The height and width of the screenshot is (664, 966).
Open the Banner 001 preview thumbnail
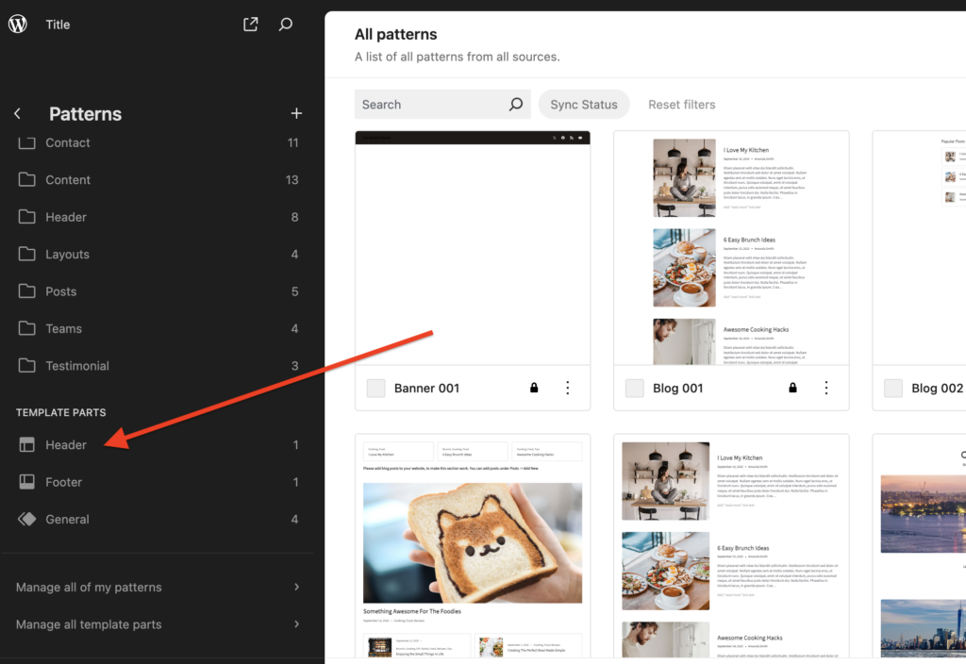[x=473, y=248]
